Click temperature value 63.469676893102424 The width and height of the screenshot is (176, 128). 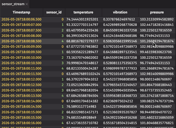[x=83, y=74]
